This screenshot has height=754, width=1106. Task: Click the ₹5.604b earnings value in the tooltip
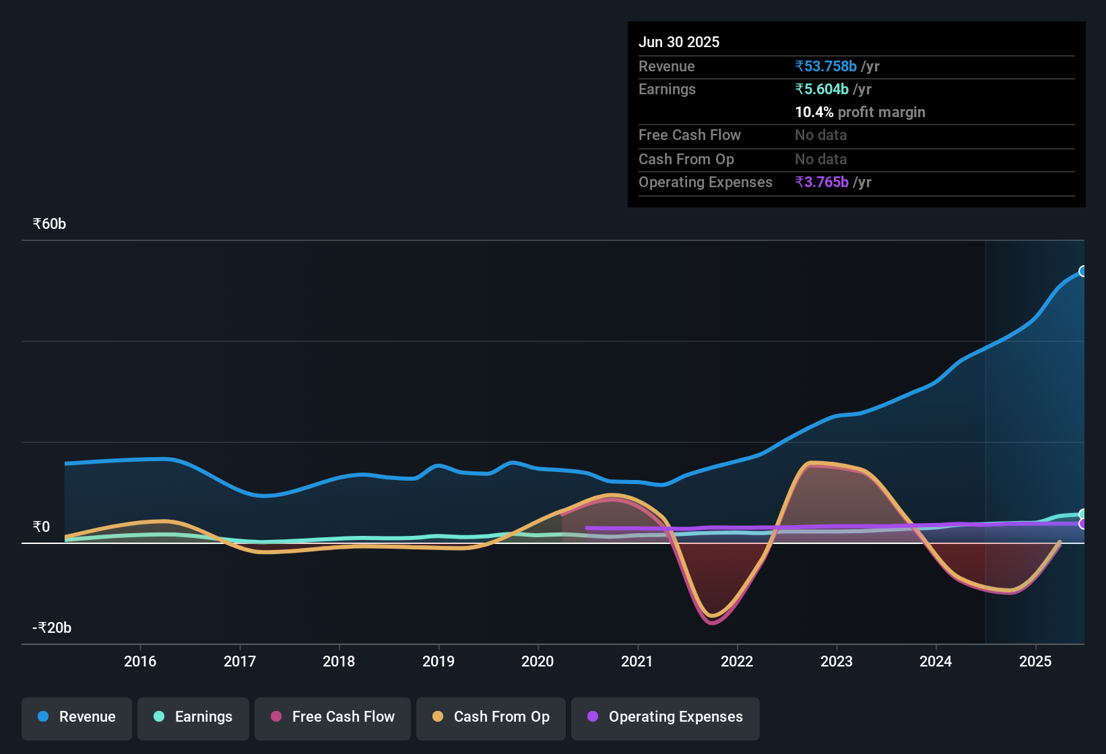coord(822,89)
